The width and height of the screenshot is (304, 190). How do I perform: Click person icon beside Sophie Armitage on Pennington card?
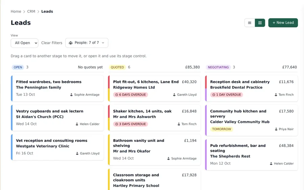click(x=71, y=95)
